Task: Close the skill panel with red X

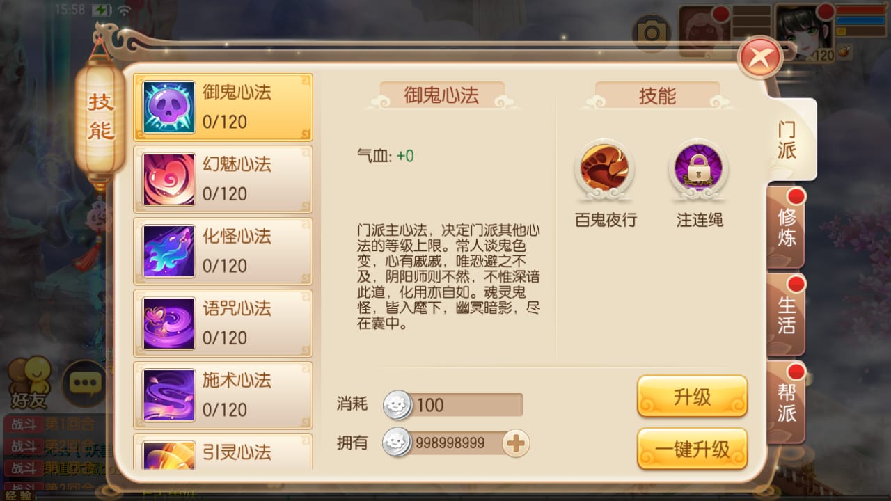Action: pos(761,57)
